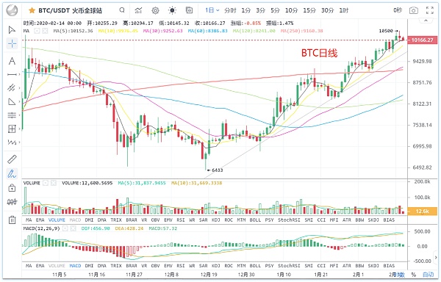Toggle hide all drawings icon

(12, 202)
